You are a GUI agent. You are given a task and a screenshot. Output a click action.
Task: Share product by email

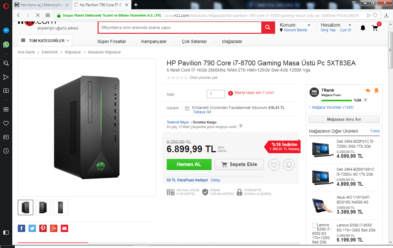64,228
